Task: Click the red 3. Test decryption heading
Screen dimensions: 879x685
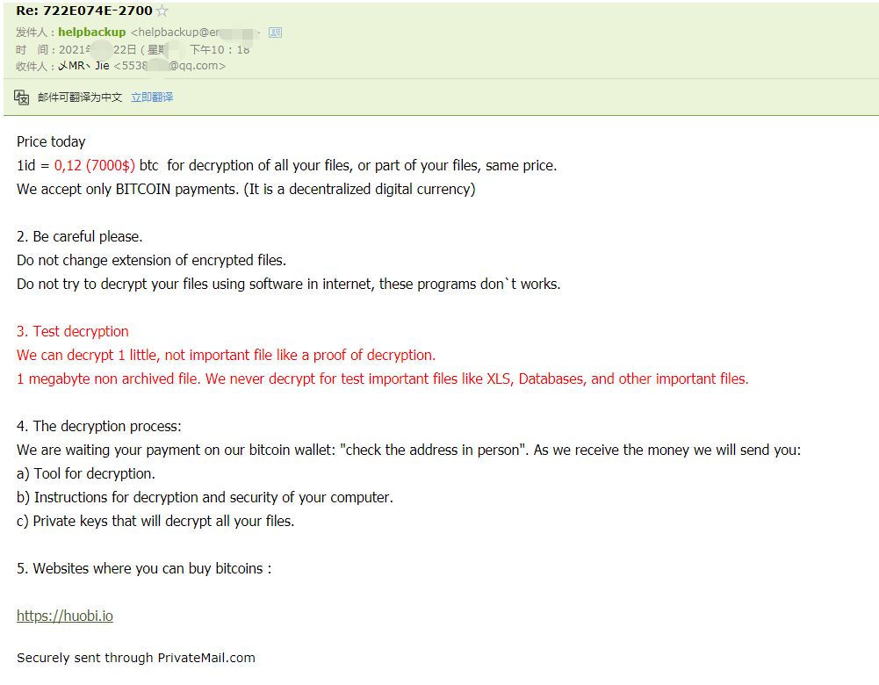Action: click(73, 331)
